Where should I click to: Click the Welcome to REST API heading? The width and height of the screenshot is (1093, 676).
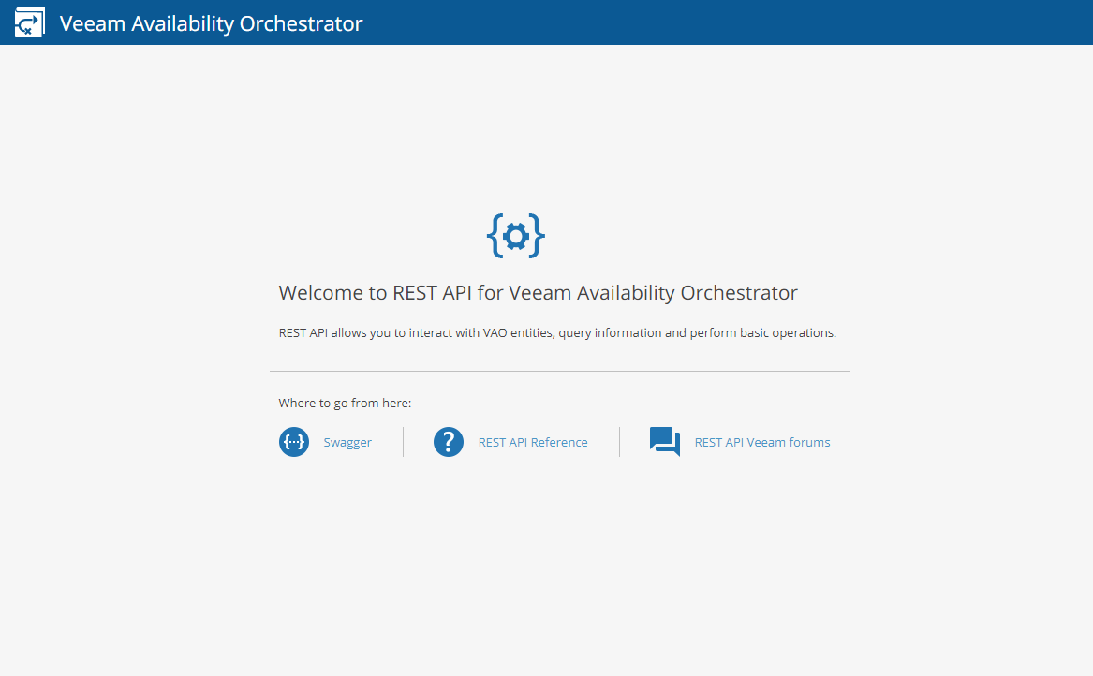(x=539, y=293)
